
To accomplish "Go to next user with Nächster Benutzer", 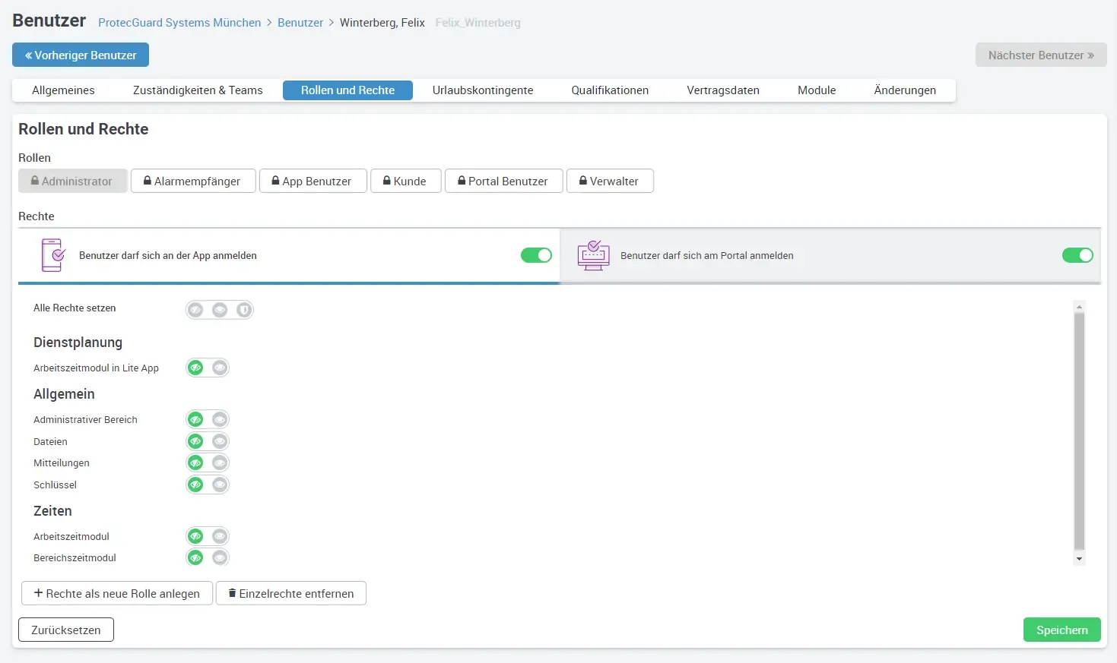I will click(x=1040, y=55).
